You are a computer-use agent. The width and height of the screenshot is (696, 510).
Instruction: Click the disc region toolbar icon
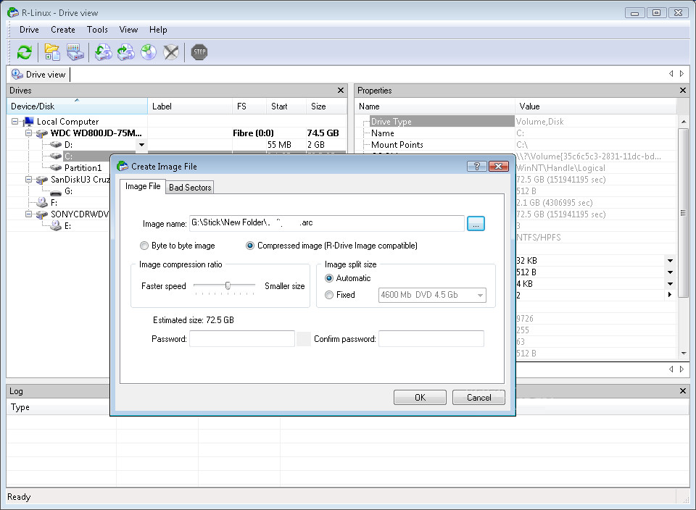(x=149, y=52)
